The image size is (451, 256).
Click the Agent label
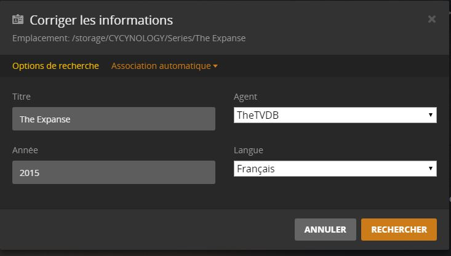click(x=245, y=97)
